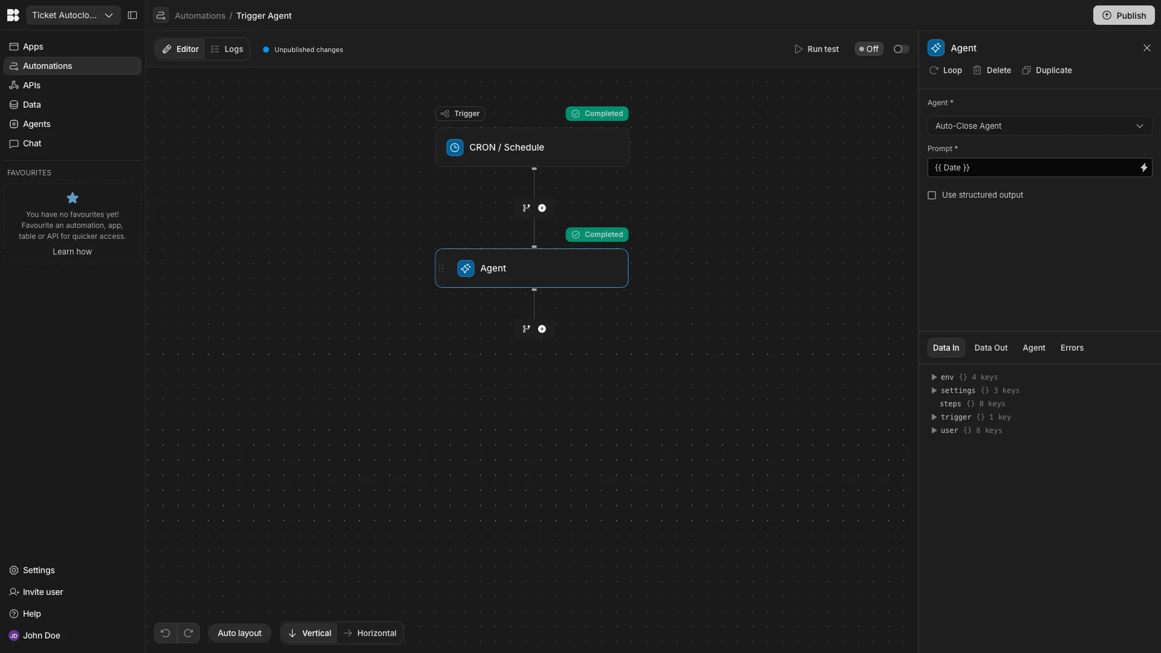Open the Logs tab
This screenshot has width=1161, height=653.
point(227,49)
